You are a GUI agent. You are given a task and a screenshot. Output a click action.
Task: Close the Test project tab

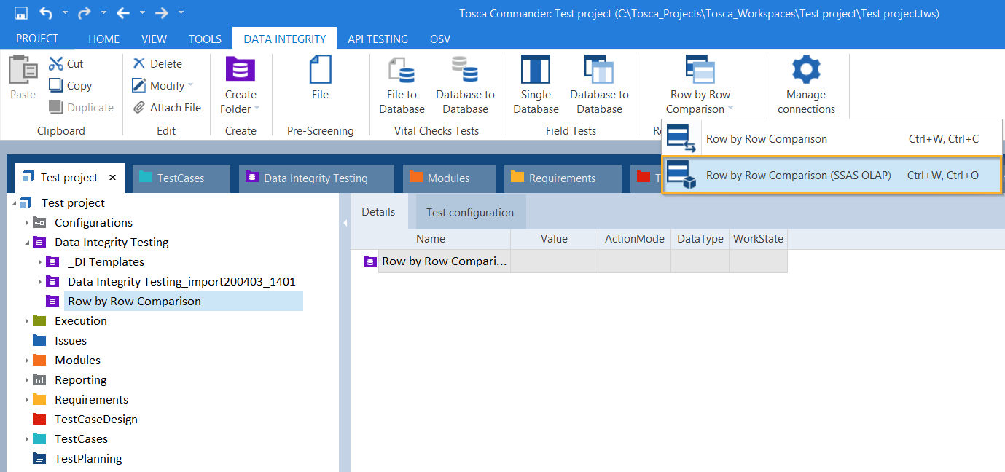(113, 178)
